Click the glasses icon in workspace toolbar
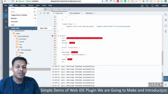This screenshot has height=94, width=168. (48, 13)
